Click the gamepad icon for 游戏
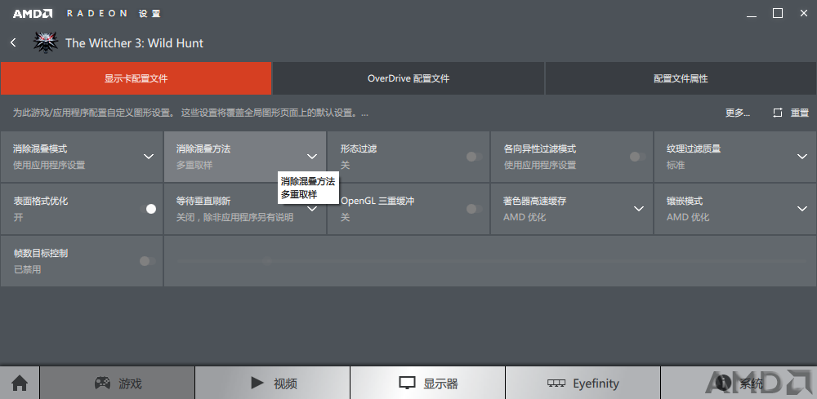This screenshot has width=817, height=399. (102, 383)
